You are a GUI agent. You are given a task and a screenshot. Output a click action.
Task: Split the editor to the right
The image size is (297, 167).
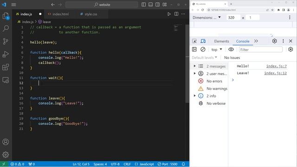tap(176, 14)
